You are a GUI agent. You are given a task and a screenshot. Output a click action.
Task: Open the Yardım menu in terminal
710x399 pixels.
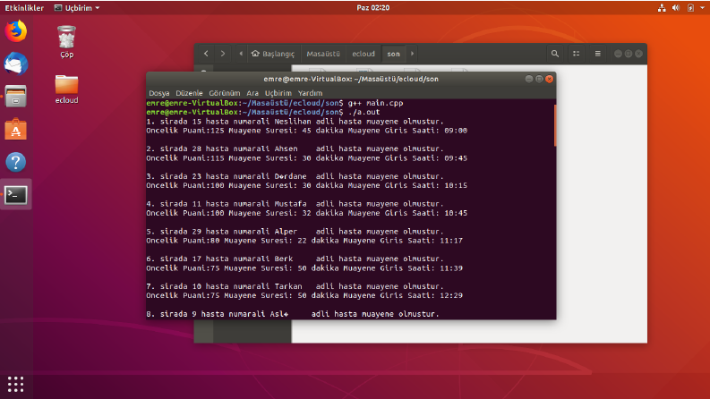coord(310,93)
